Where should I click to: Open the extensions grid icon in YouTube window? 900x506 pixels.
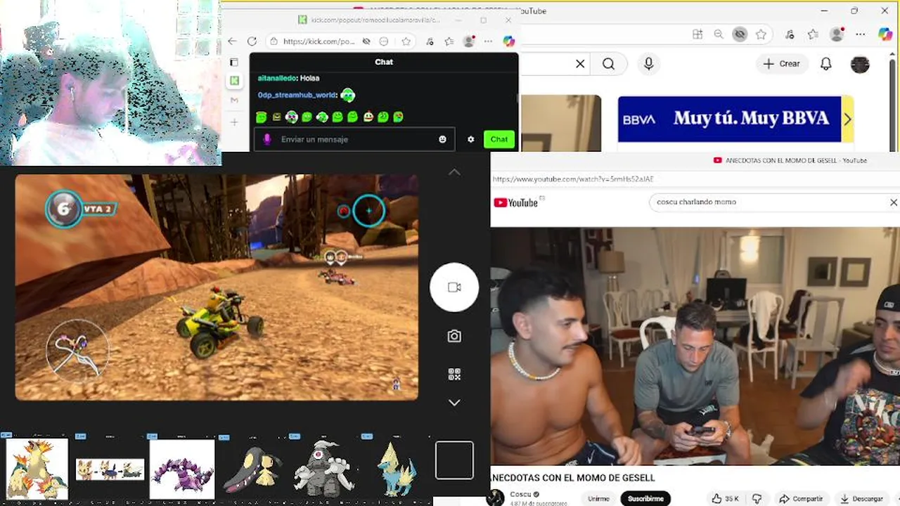(x=697, y=34)
